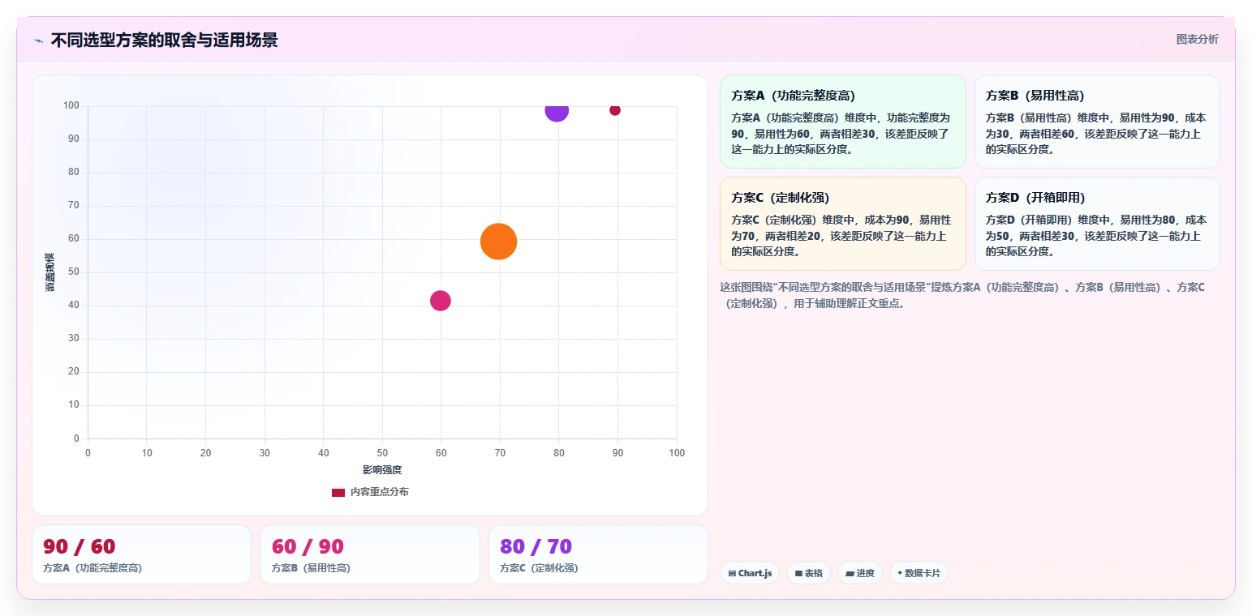Click the large orange bubble in chart
Screen dimensions: 1252x616
tap(499, 241)
